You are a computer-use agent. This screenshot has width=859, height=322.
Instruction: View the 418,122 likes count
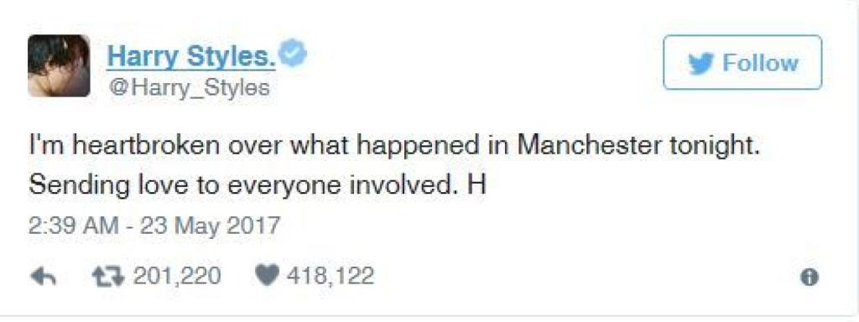click(330, 275)
